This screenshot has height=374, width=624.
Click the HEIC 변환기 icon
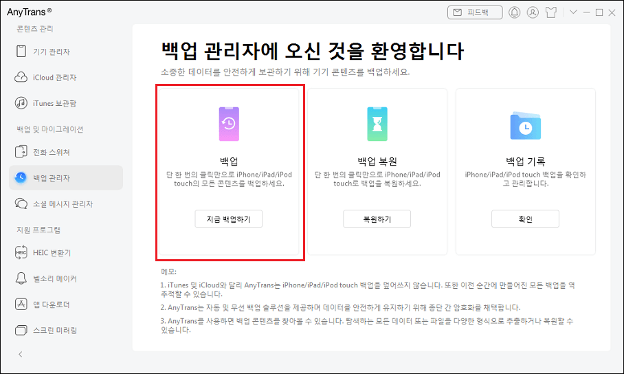coord(21,253)
